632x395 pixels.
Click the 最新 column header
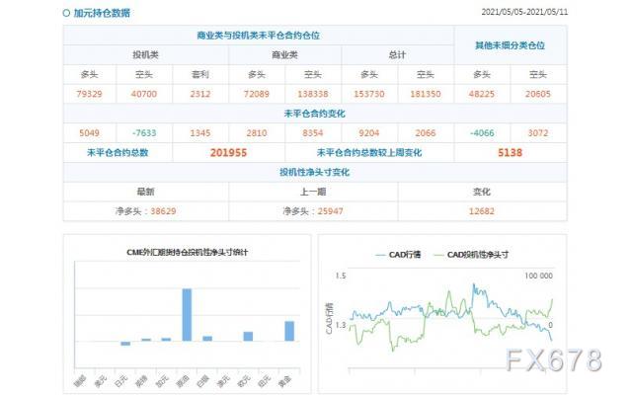(145, 192)
